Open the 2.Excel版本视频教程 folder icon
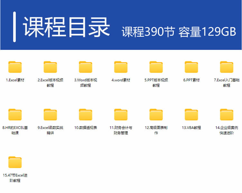This screenshot has height=193, width=242. pyautogui.click(x=50, y=67)
